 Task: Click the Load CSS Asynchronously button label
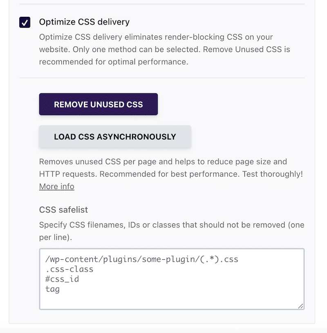click(x=114, y=137)
